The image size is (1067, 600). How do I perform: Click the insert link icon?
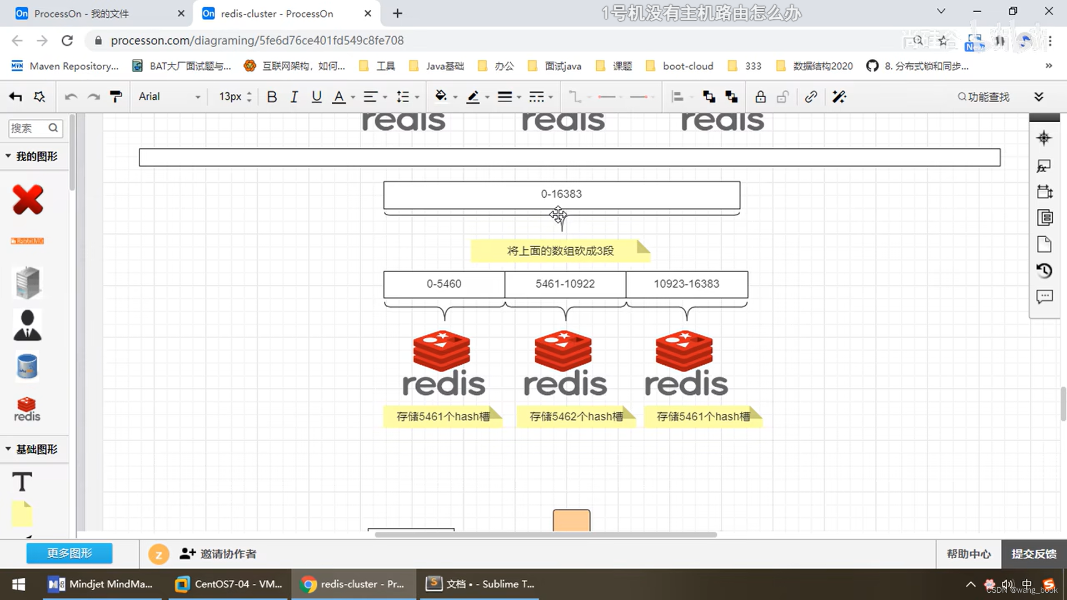[x=811, y=97]
